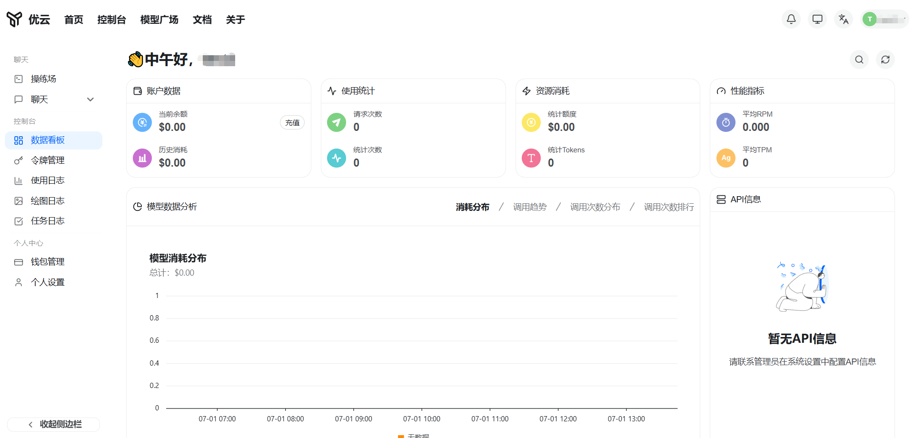Open 模型广场 in the top navigation
This screenshot has height=438, width=914.
159,20
